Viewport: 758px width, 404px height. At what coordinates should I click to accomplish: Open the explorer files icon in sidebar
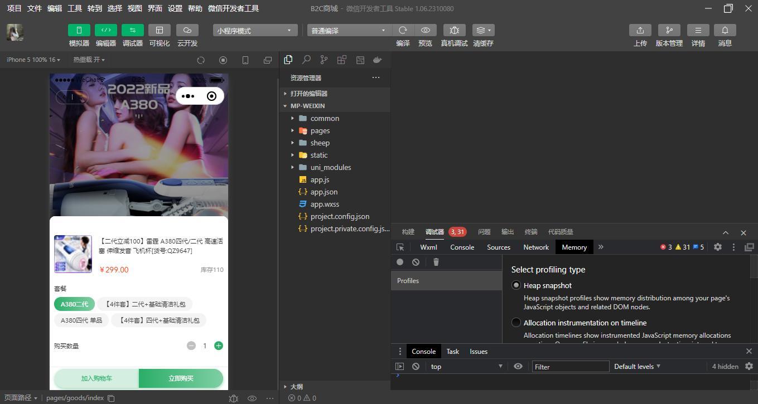(x=288, y=60)
